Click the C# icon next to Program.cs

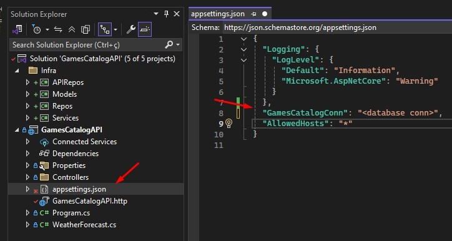pyautogui.click(x=44, y=213)
